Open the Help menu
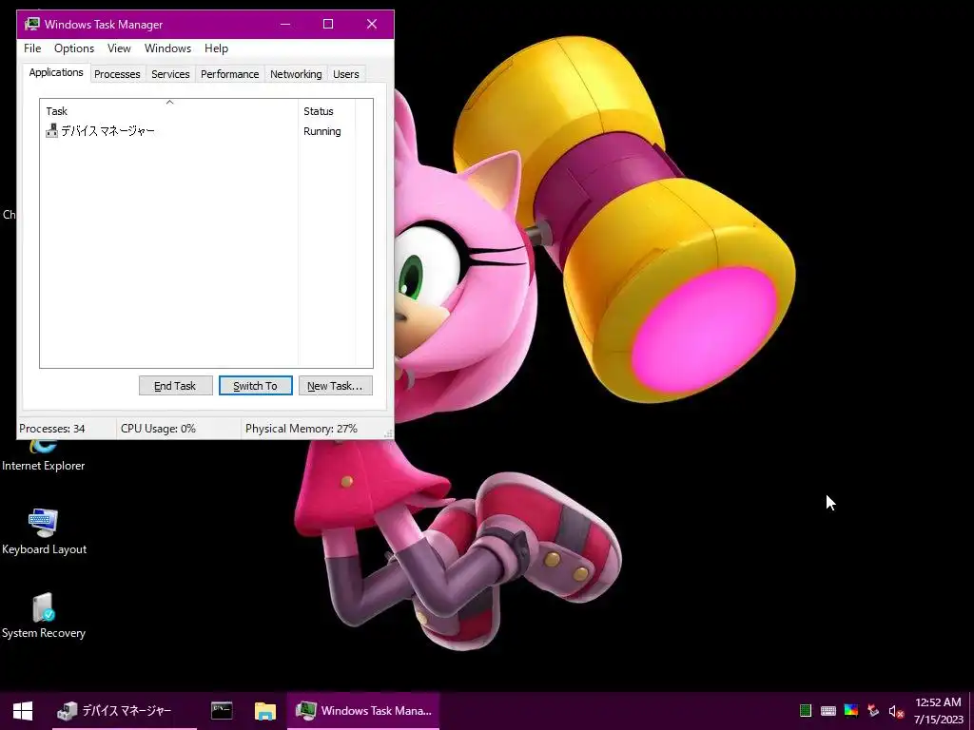The height and width of the screenshot is (730, 974). 216,48
